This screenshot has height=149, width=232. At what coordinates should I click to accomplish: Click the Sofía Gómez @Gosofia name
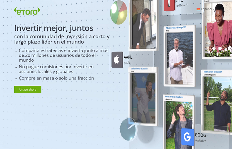(x=139, y=69)
